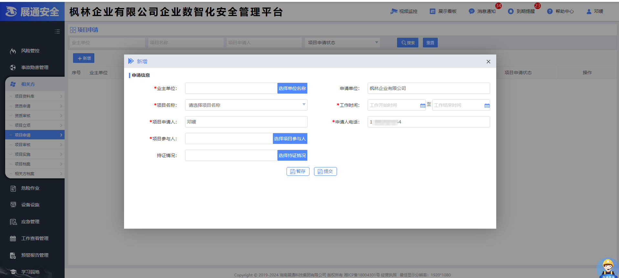619x278 pixels.
Task: Expand the 项目资料库 sidebar item
Action: click(35, 96)
